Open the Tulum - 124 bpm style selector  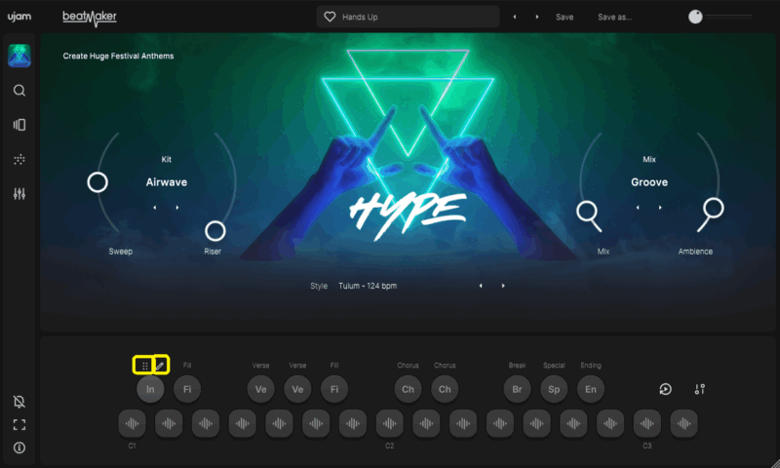point(368,286)
